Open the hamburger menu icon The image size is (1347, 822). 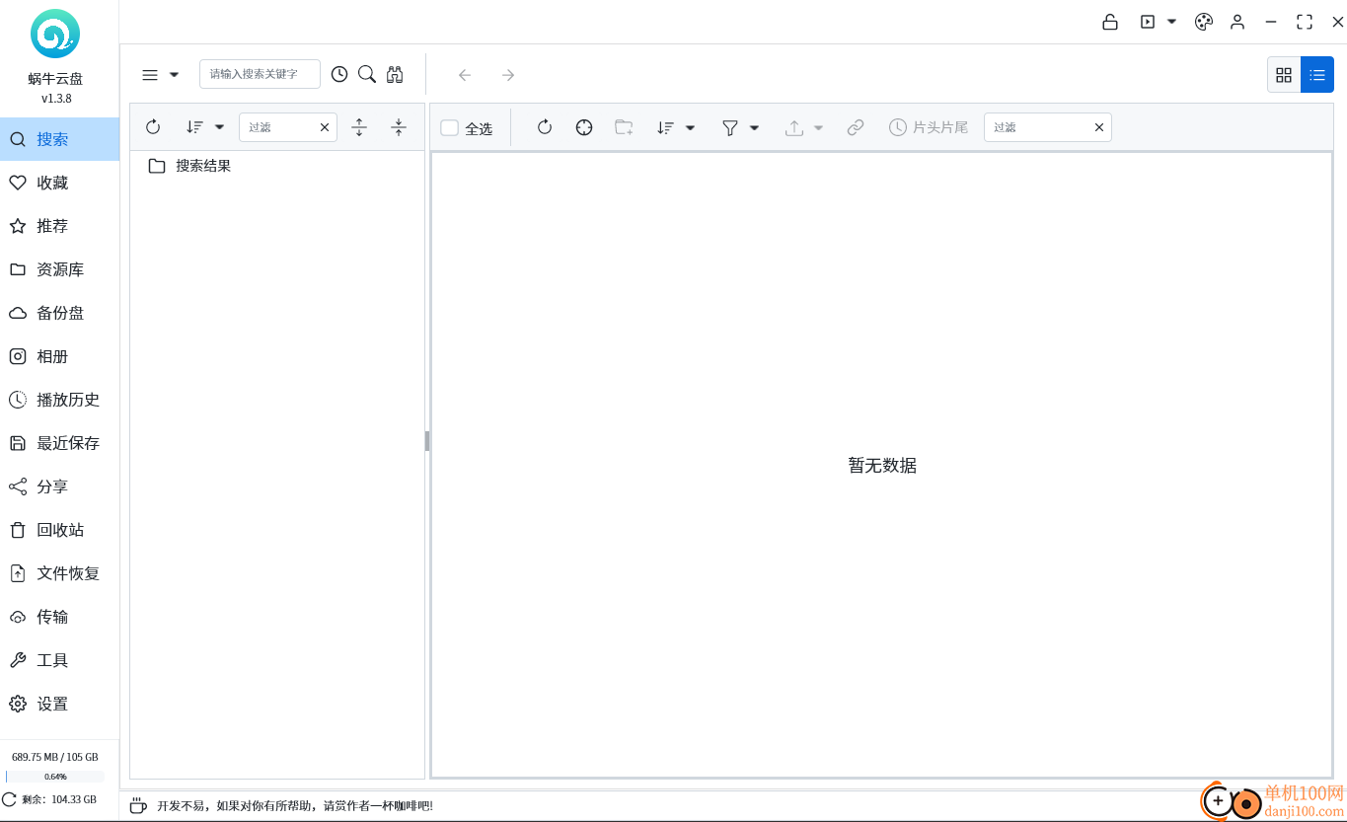click(150, 75)
